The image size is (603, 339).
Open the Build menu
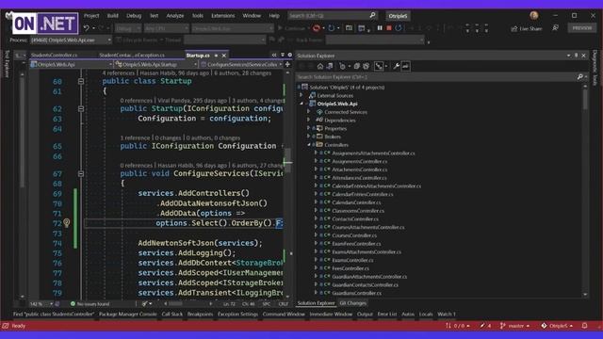(x=113, y=16)
